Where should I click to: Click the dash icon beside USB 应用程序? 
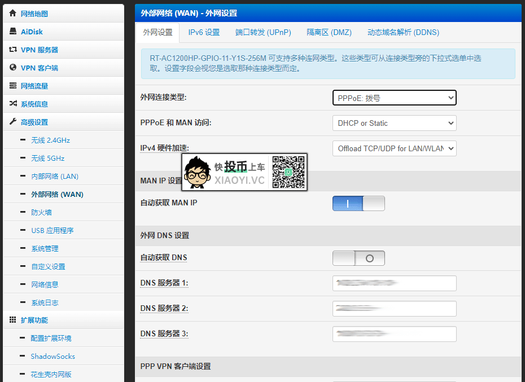(x=23, y=230)
